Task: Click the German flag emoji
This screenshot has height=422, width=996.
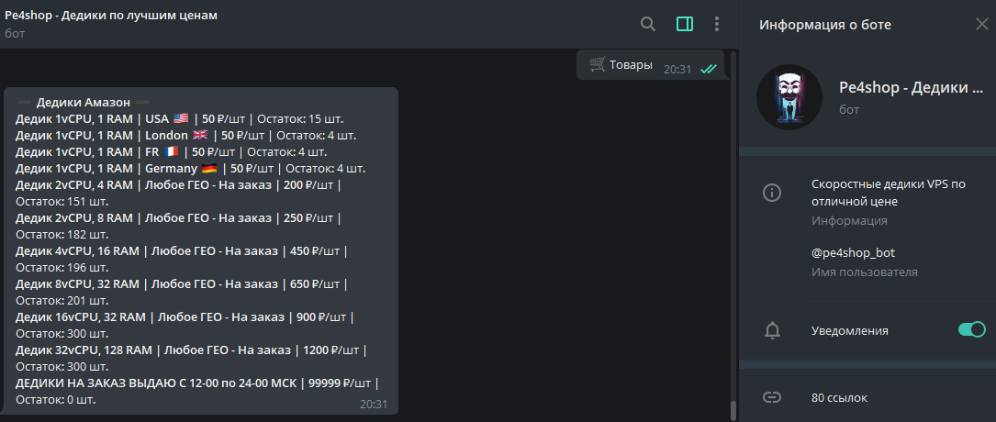Action: [209, 169]
